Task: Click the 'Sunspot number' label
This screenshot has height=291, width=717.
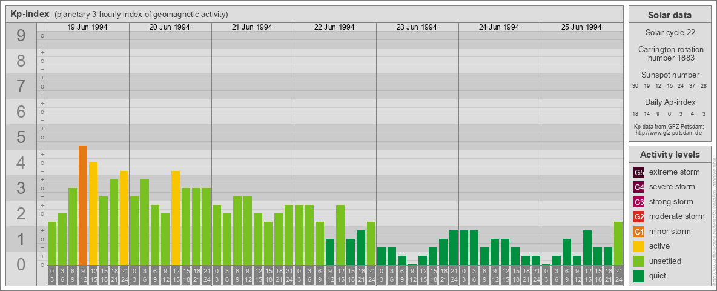Action: tap(670, 75)
